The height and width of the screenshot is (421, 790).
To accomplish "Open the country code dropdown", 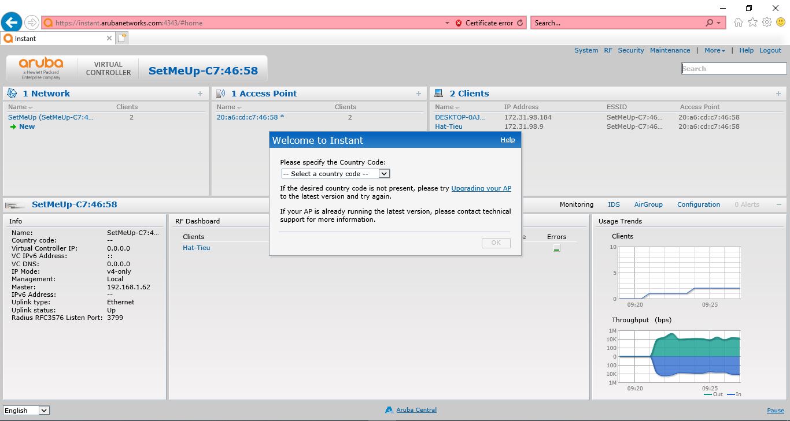I will pos(335,173).
